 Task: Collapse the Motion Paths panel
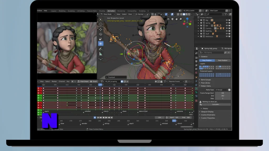click(x=206, y=86)
